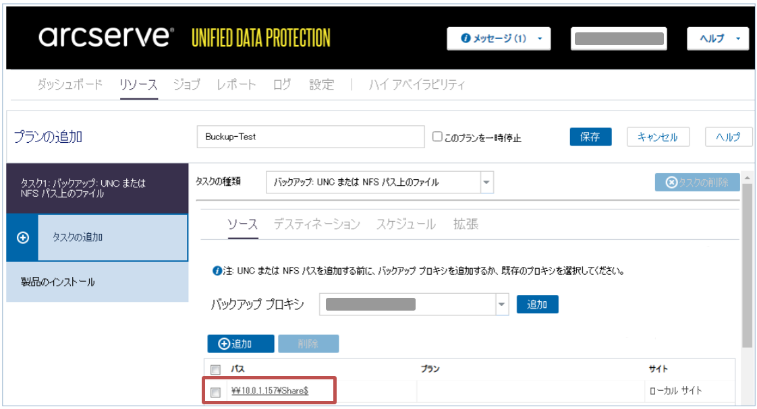Click the vertical scrollbar of the task panel
Screen dimensions: 757x409
[x=747, y=265]
